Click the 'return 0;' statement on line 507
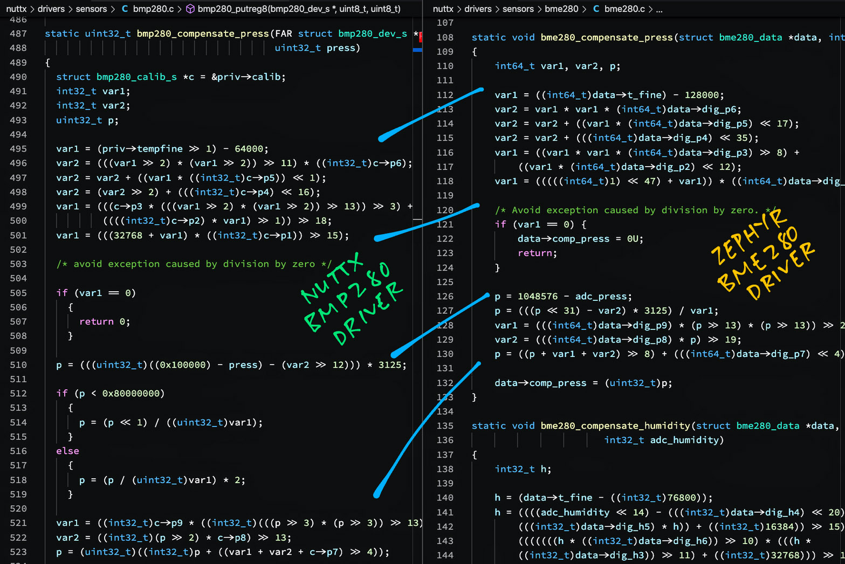This screenshot has height=564, width=845. [105, 322]
